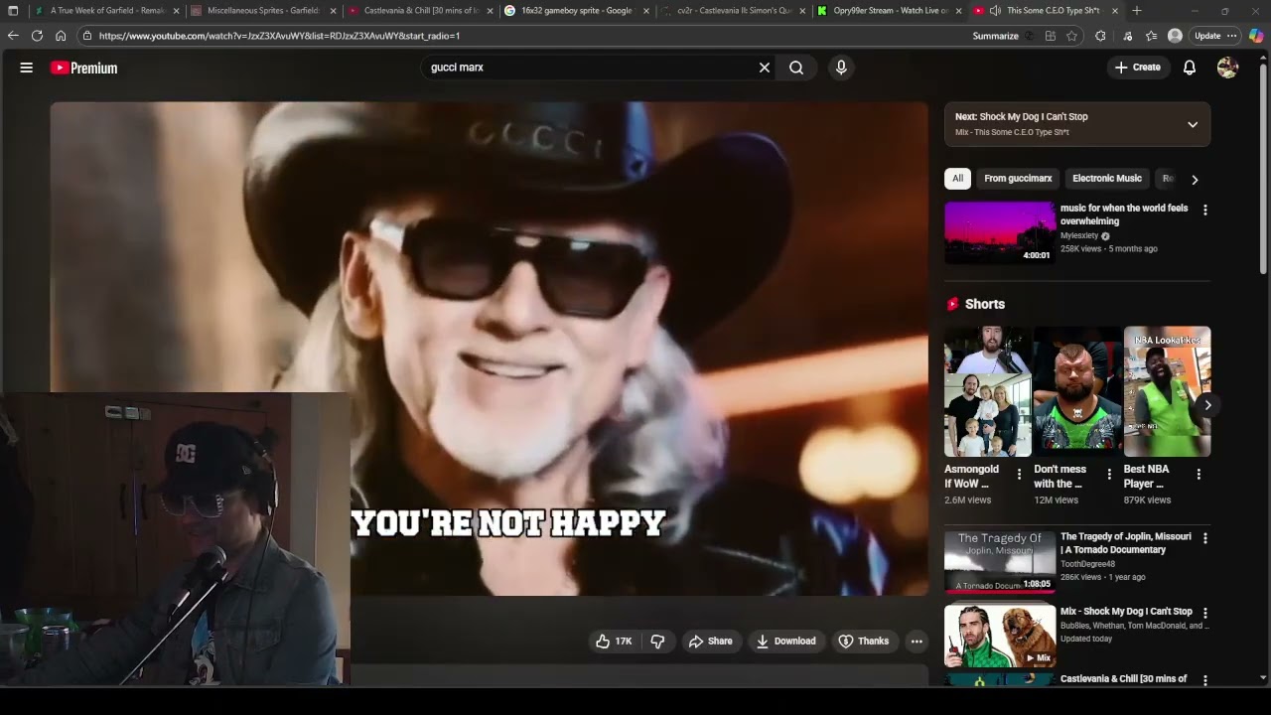Dislike the video

pyautogui.click(x=657, y=642)
